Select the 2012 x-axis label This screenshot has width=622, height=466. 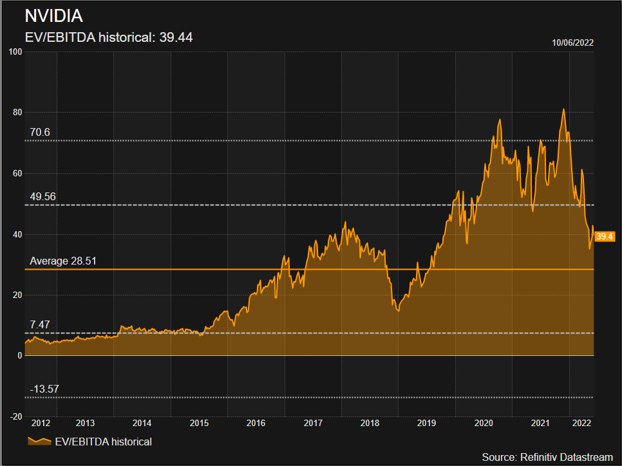[x=41, y=423]
